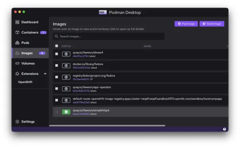Click the Pull Image button
The height and width of the screenshot is (147, 240).
click(x=186, y=24)
